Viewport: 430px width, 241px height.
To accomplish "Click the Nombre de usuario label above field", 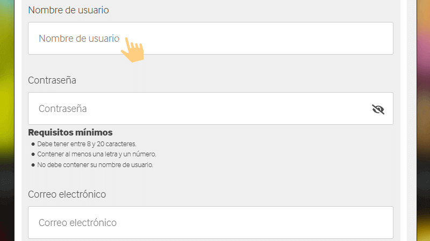I will [x=68, y=10].
